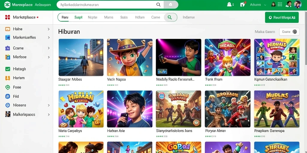307x153 pixels.
Task: Open the Tank Ifnam game thumbnail
Action: click(x=228, y=57)
